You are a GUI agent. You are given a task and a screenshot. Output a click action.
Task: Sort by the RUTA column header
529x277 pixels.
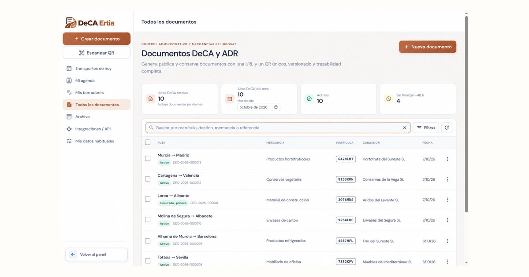[x=161, y=142]
